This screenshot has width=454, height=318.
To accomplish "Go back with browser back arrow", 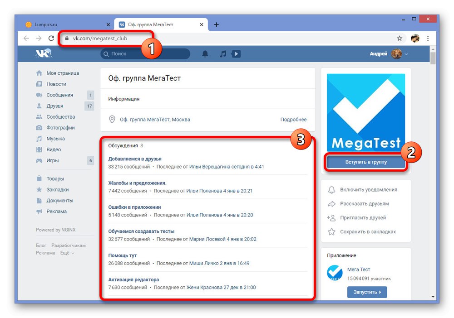I will click(26, 39).
